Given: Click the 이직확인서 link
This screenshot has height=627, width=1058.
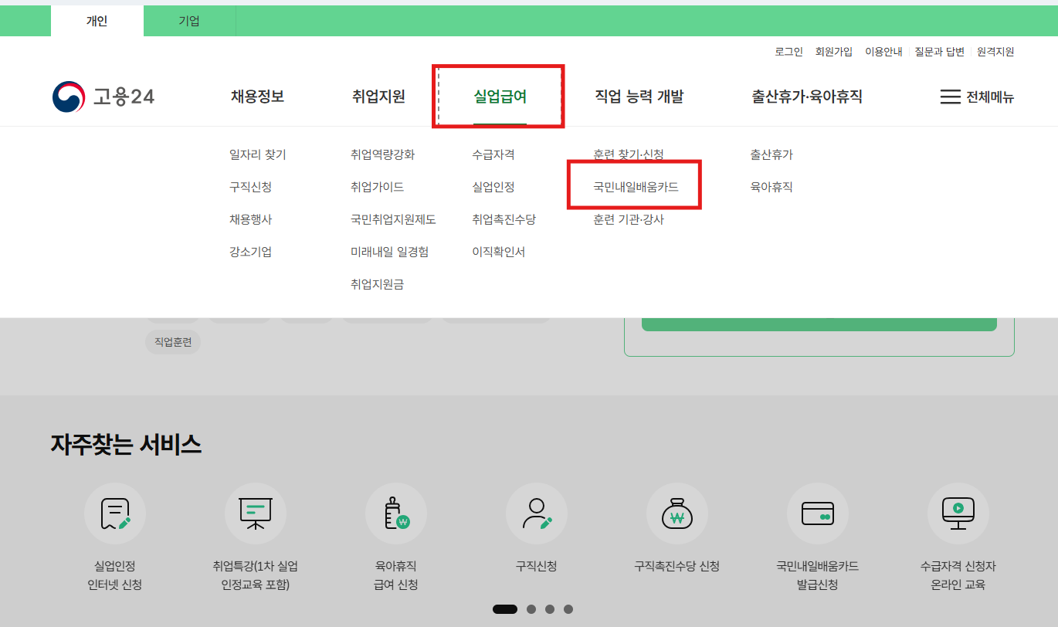Looking at the screenshot, I should tap(497, 251).
